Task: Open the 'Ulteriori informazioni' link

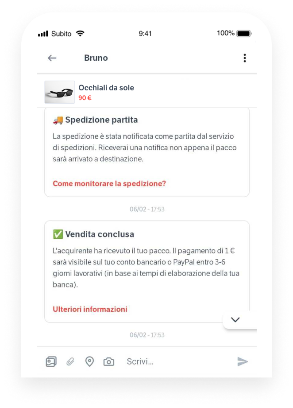Action: (x=90, y=309)
